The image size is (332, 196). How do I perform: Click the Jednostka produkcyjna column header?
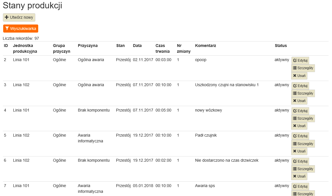pos(25,48)
